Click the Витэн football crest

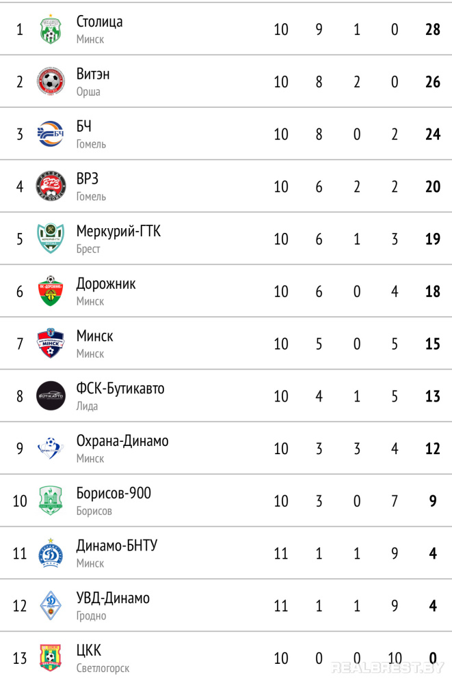[x=51, y=82]
